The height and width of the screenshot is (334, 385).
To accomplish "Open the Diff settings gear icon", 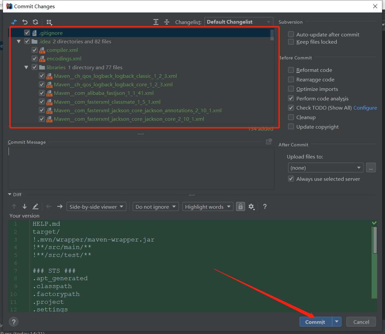I will click(251, 207).
